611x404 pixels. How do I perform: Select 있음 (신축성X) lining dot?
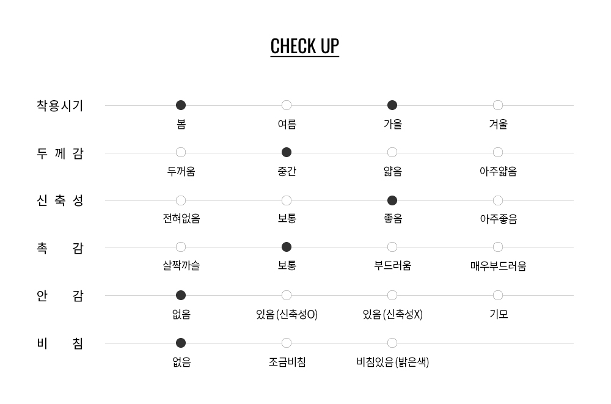[x=392, y=295]
